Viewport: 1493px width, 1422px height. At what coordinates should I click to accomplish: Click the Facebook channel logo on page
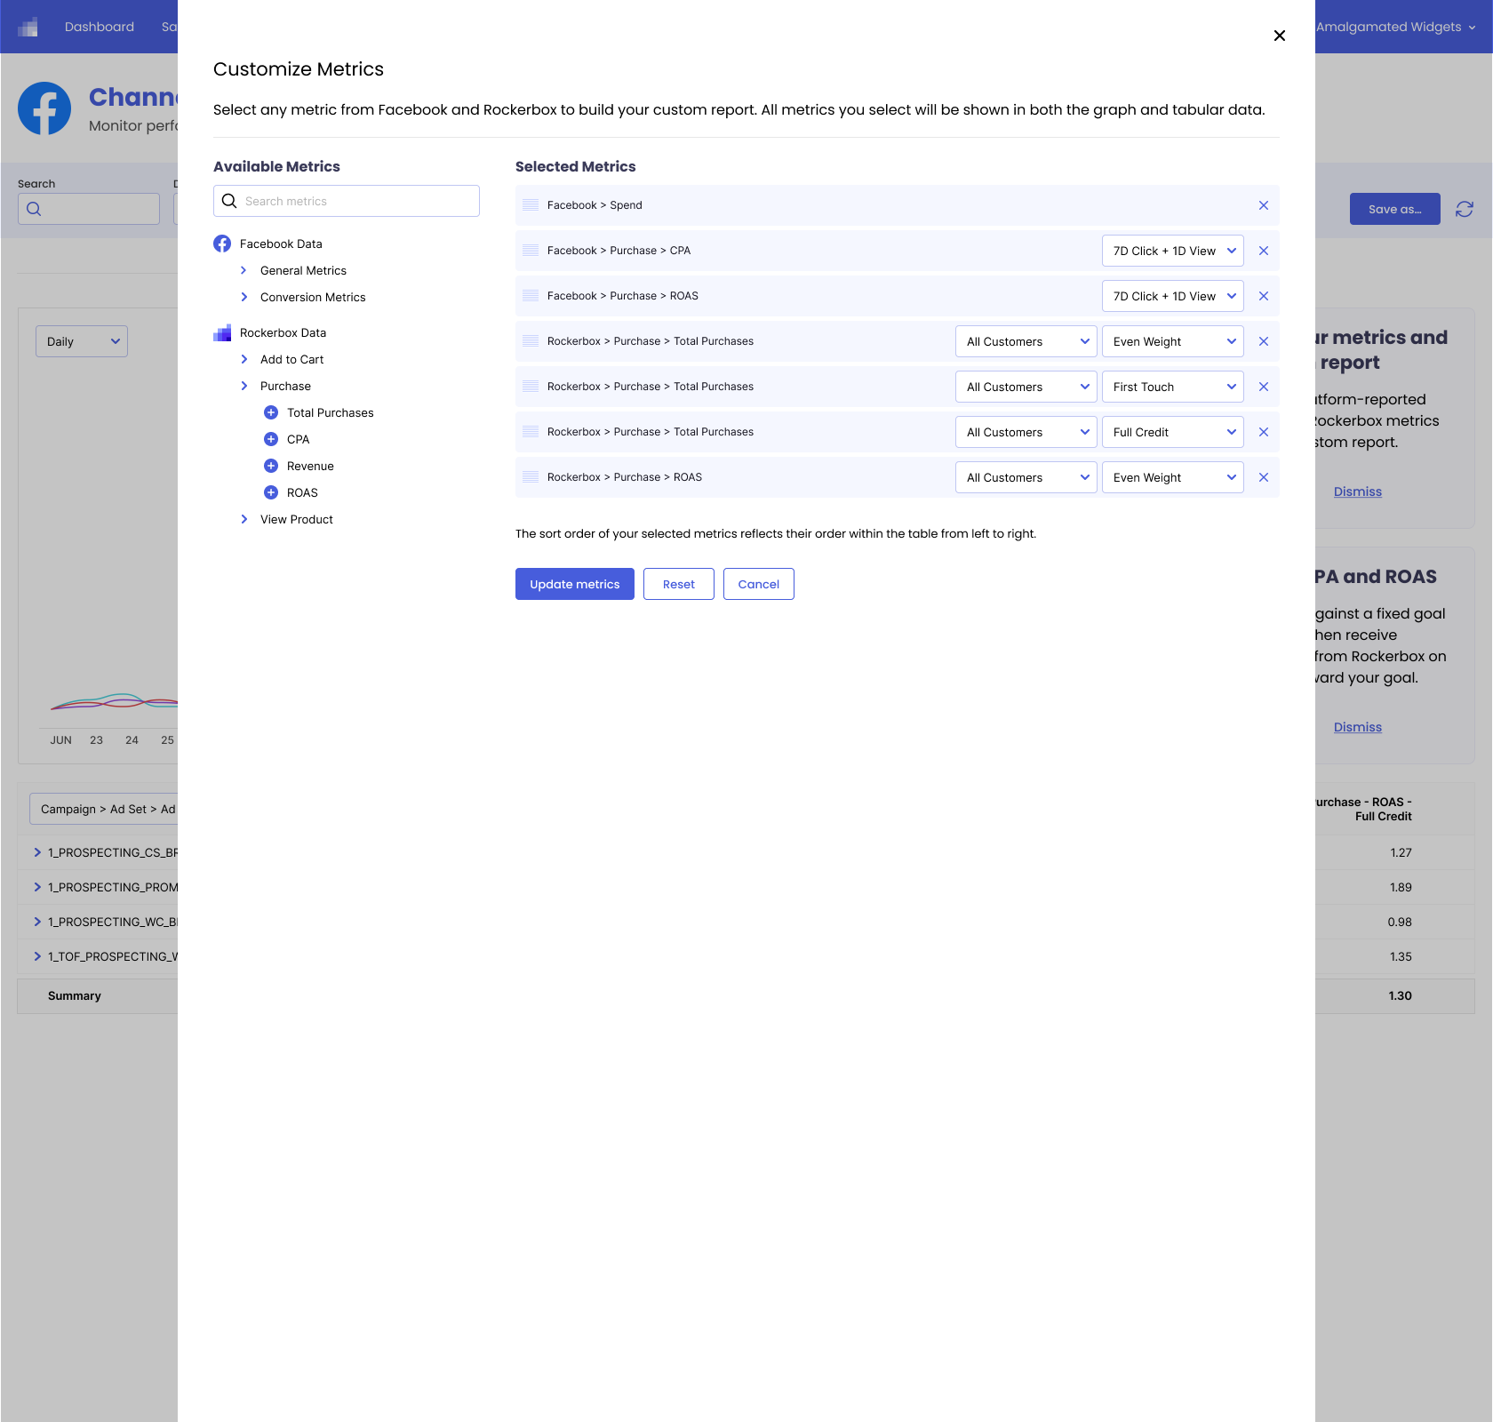(44, 108)
